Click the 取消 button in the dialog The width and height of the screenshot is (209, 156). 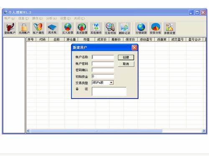click(x=126, y=64)
